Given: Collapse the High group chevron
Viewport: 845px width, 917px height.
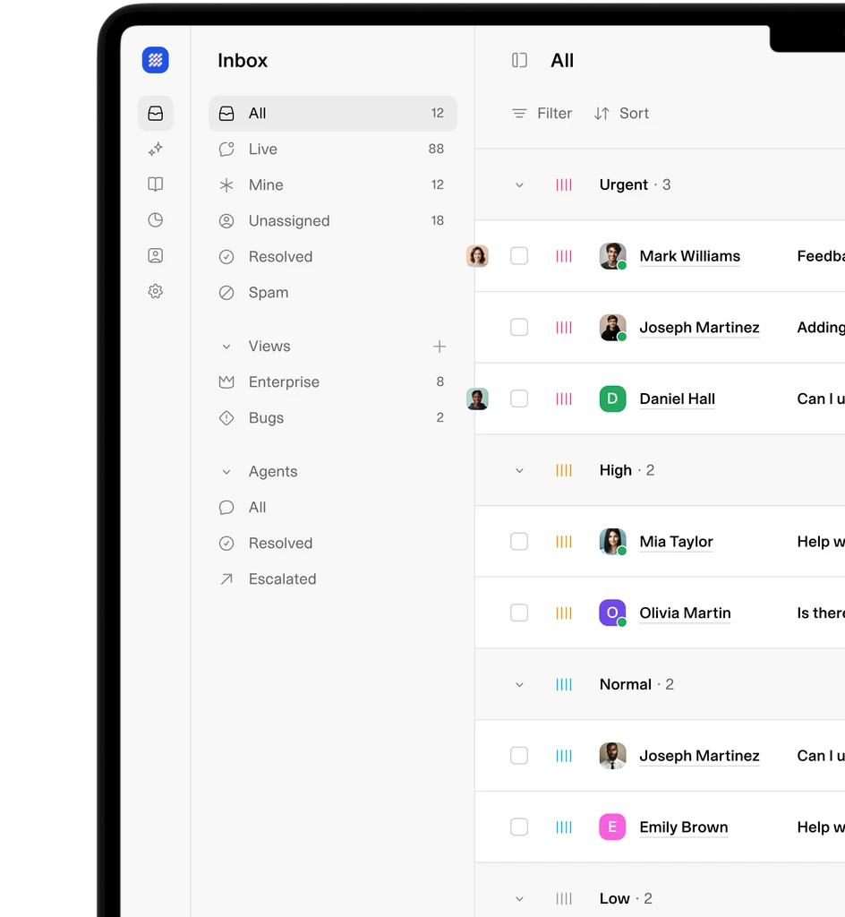Looking at the screenshot, I should coord(519,471).
